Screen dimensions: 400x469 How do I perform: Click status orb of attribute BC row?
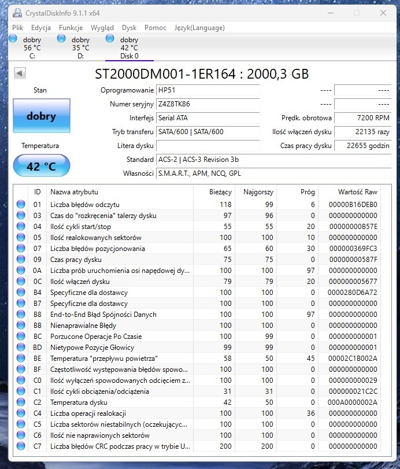(21, 336)
